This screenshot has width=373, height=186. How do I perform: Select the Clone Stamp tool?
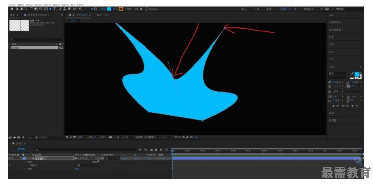[64, 9]
